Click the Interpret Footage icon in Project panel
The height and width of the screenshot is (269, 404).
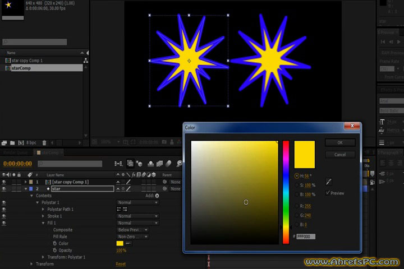[4, 142]
